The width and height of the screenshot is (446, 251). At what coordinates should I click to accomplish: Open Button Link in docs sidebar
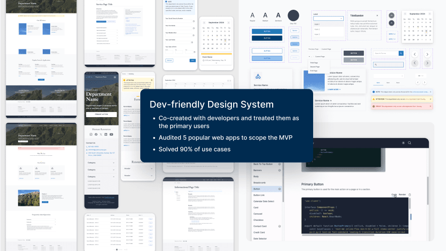259,195
